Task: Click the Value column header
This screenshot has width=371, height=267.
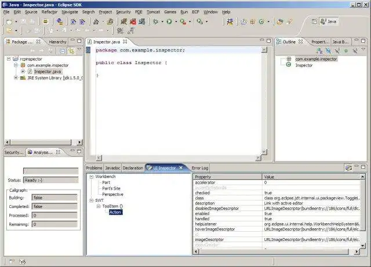Action: click(311, 177)
